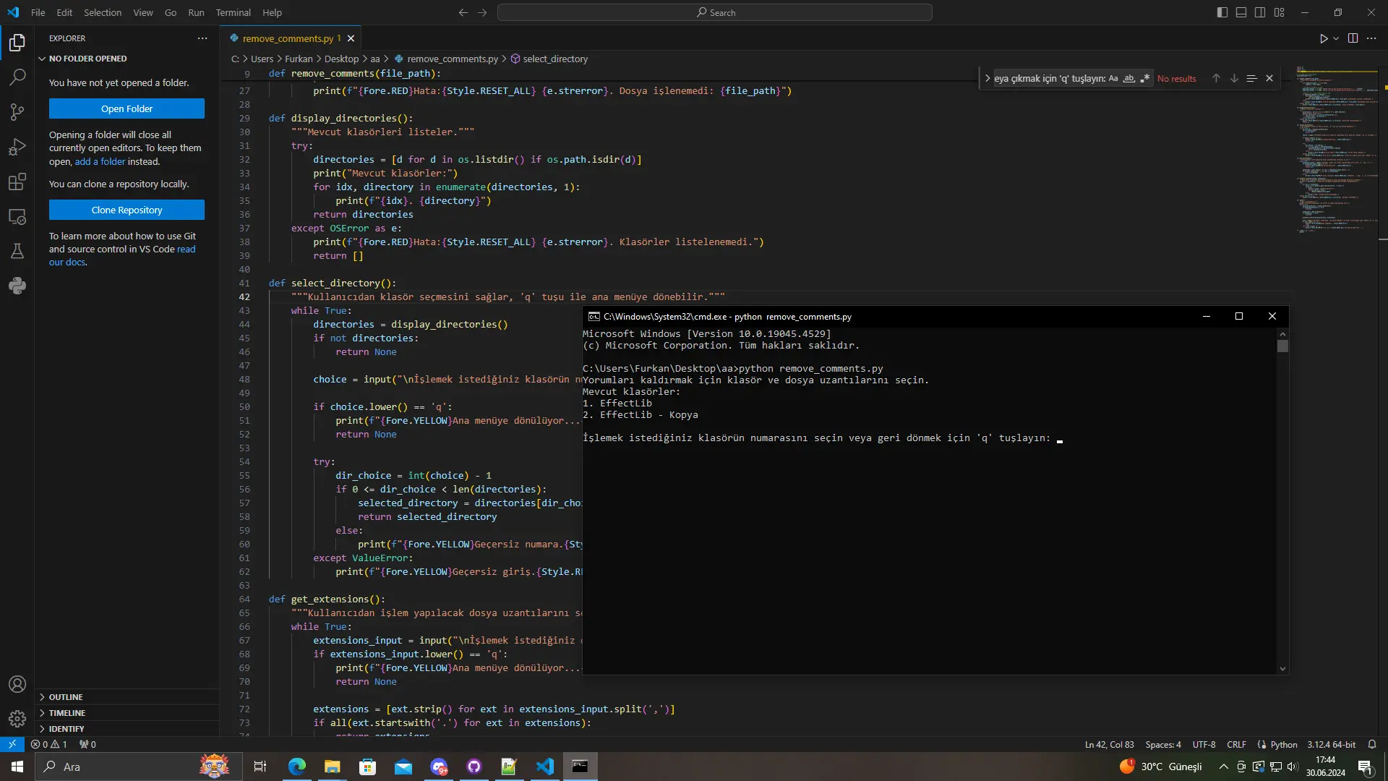Click 'read our docs' link
Image resolution: width=1388 pixels, height=781 pixels.
[186, 249]
